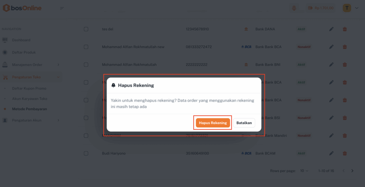Screen dimensions: 365x187
Task: Click the delete trash icon for tes del
Action: coord(345,29)
